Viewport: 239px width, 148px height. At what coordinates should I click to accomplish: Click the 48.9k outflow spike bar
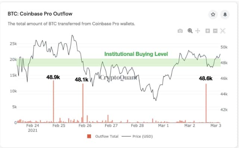[53, 101]
